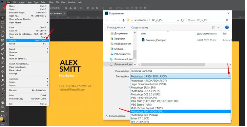The height and width of the screenshot is (127, 247).
Task: Select the Hand tool
Action: (3, 102)
